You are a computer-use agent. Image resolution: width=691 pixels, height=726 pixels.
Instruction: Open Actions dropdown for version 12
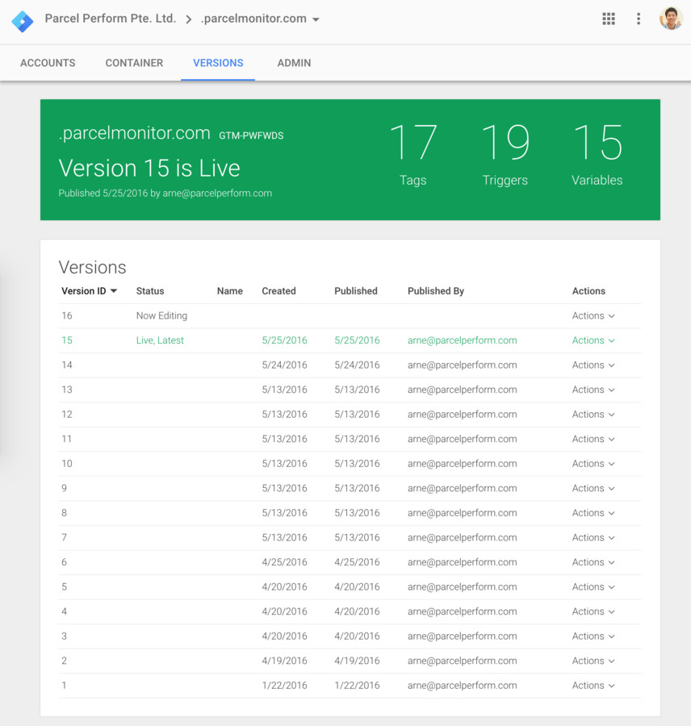[593, 415]
